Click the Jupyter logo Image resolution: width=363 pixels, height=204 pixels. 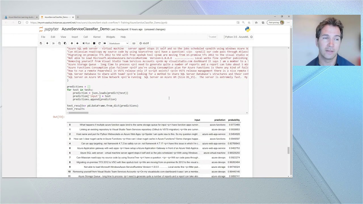click(49, 29)
